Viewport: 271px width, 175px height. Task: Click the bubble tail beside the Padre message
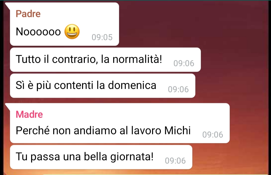click(8, 6)
